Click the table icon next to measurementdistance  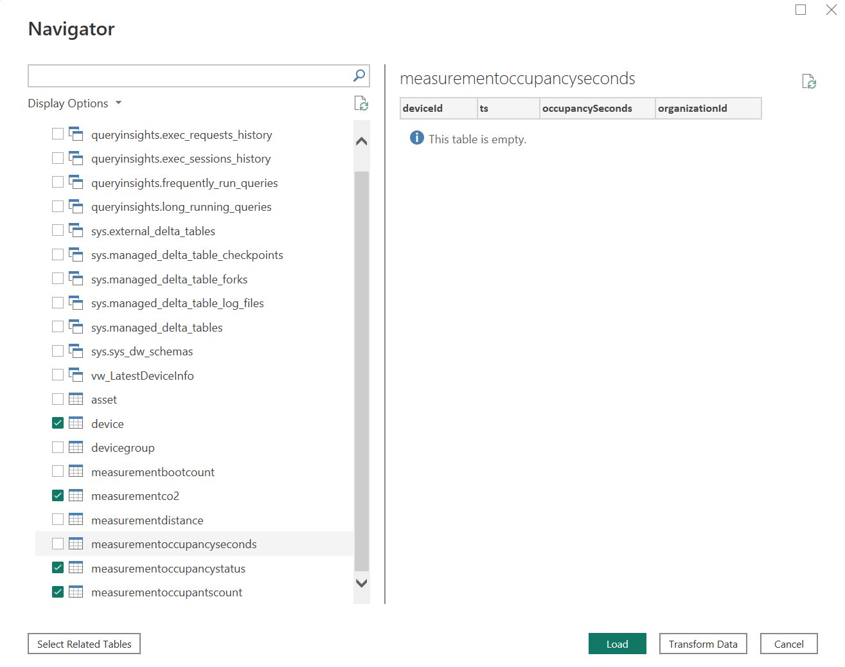click(x=76, y=520)
